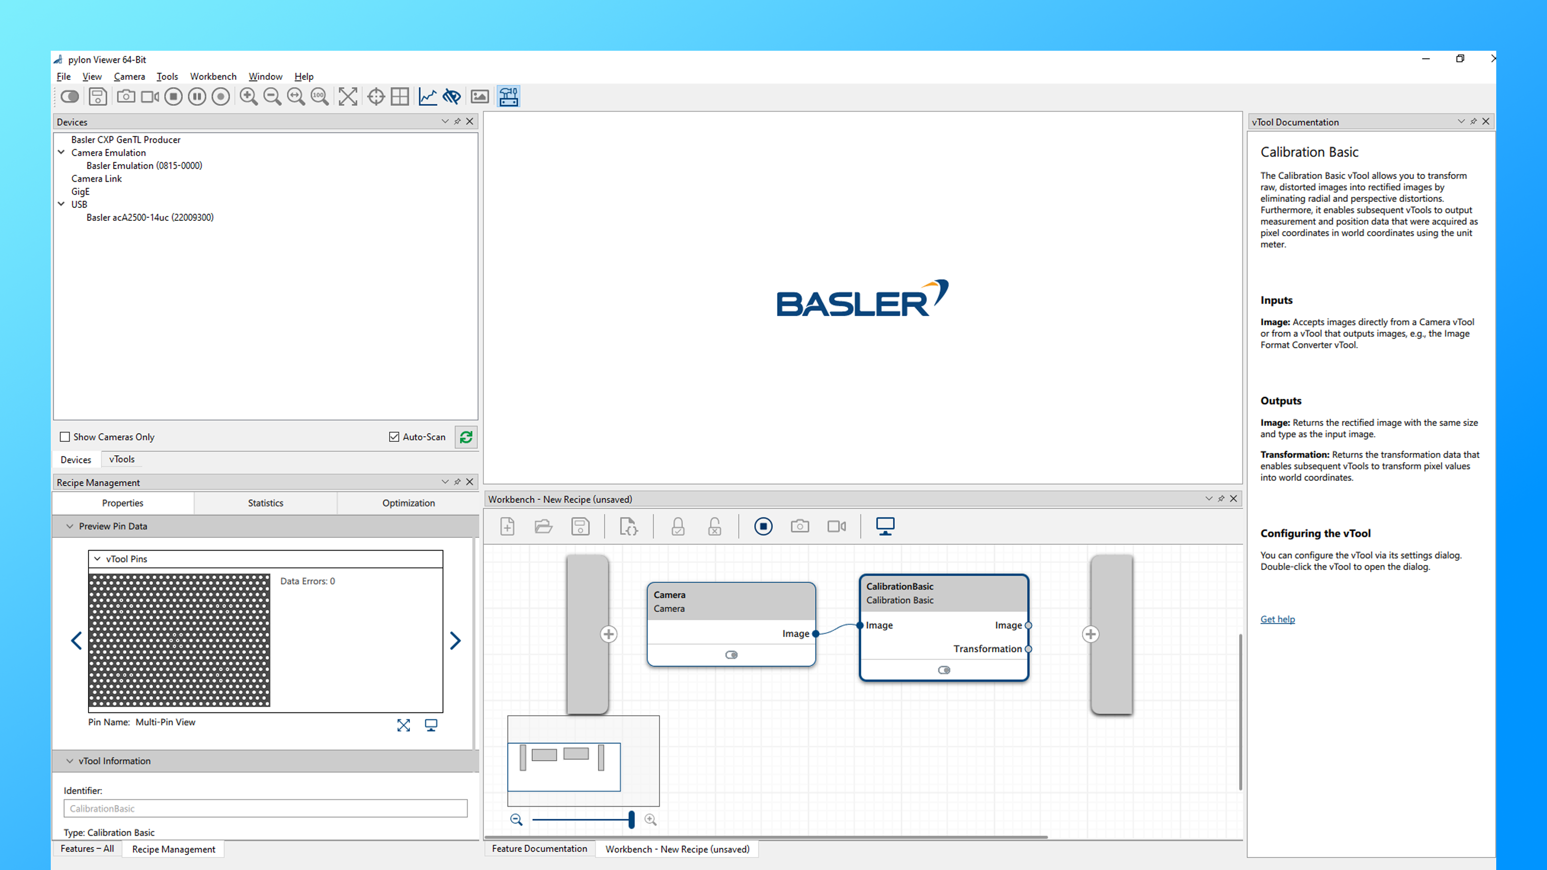Create a new recipe in the Workbench
This screenshot has height=870, width=1547.
pos(507,526)
